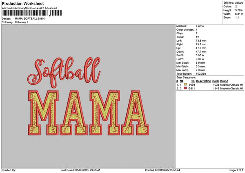
Task: Click thread code 1146
Action: click(216, 89)
